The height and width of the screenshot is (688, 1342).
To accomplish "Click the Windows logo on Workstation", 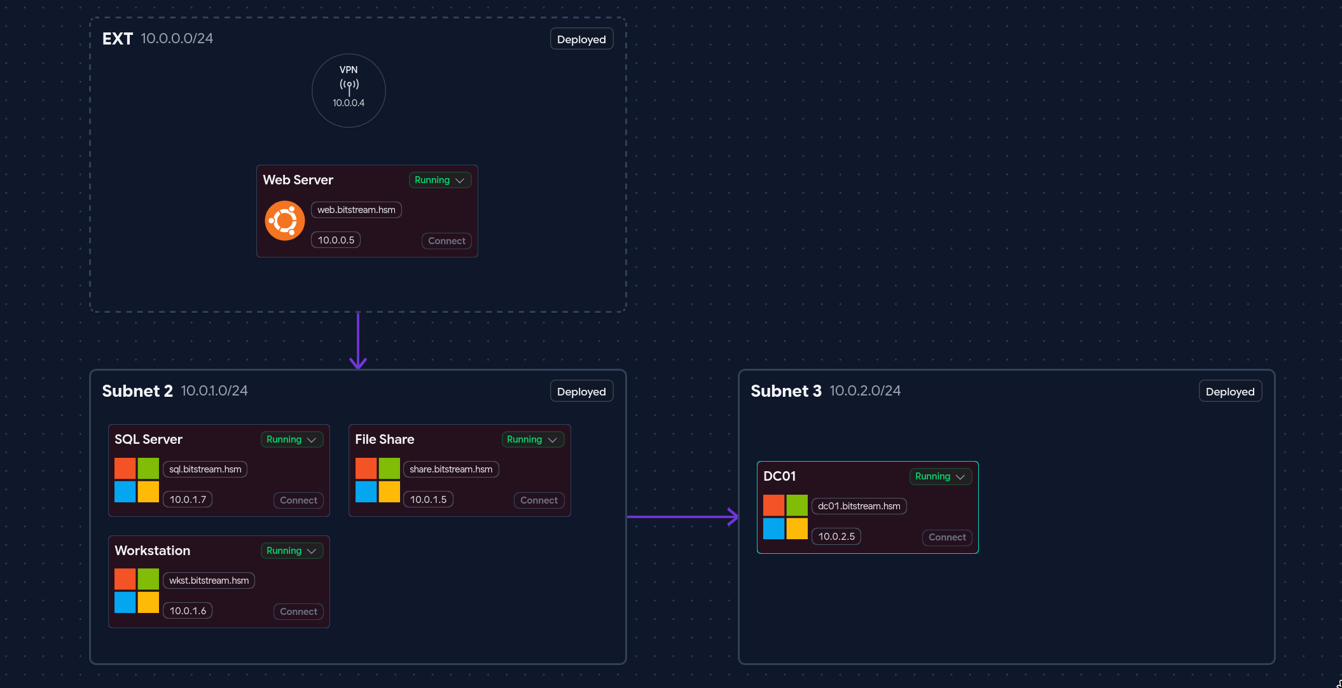I will click(x=137, y=591).
